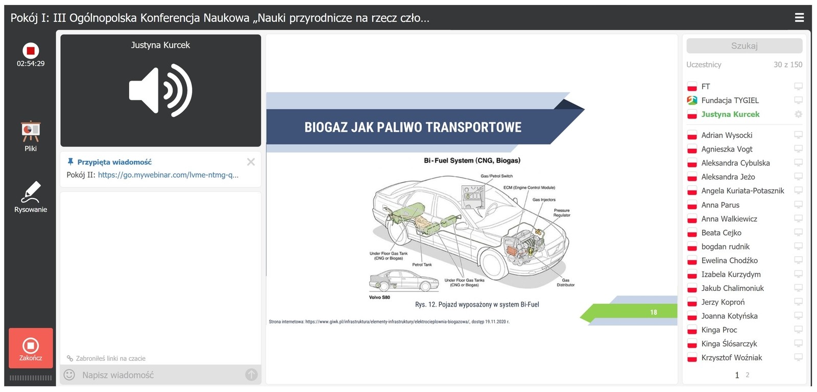The image size is (817, 392).
Task: Go to participants page 2
Action: 748,375
